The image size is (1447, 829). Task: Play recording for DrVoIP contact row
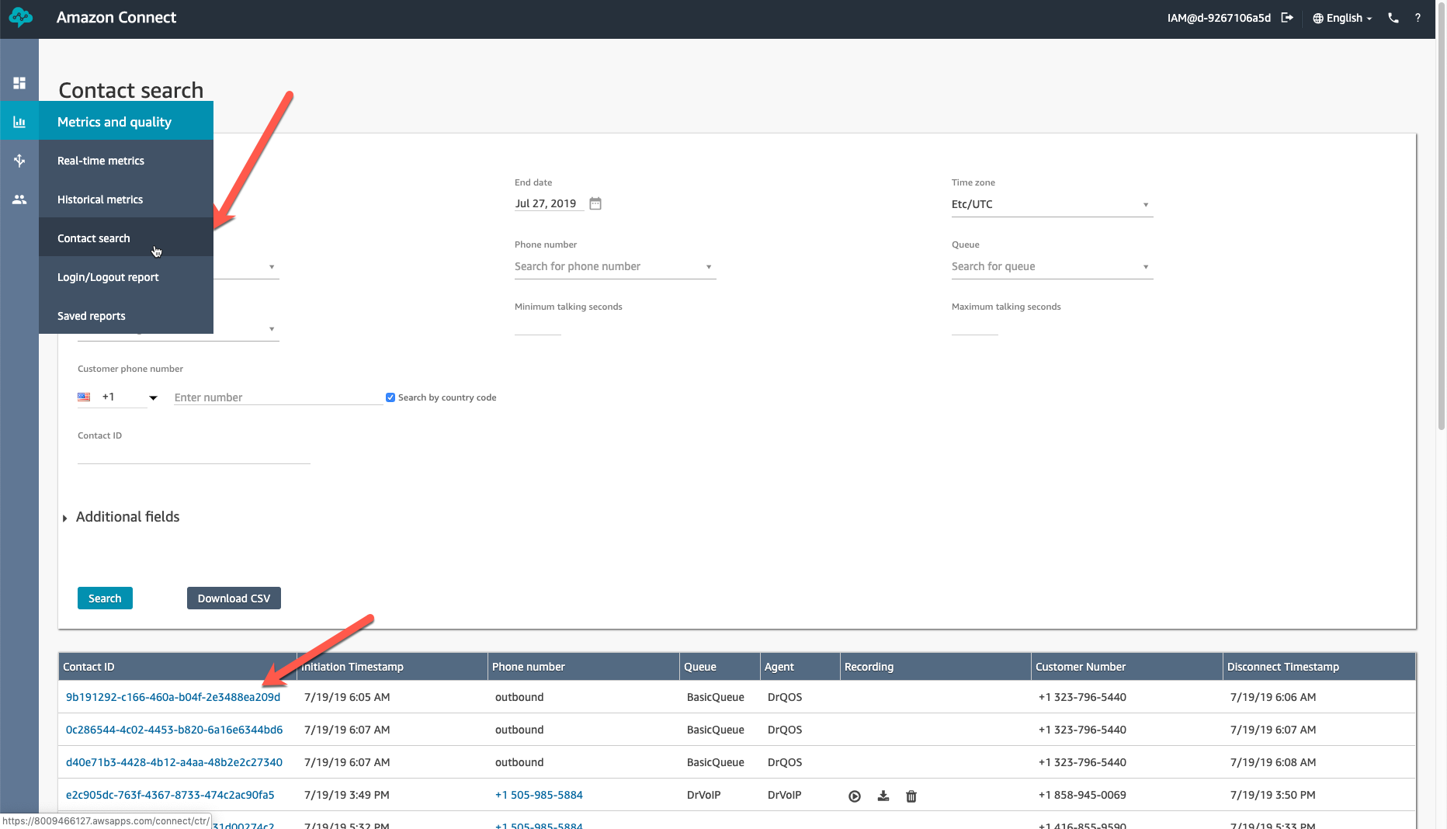[x=855, y=796]
